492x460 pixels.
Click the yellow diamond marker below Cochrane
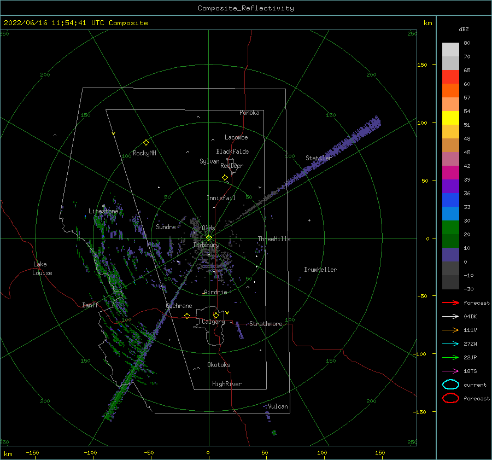coord(187,316)
